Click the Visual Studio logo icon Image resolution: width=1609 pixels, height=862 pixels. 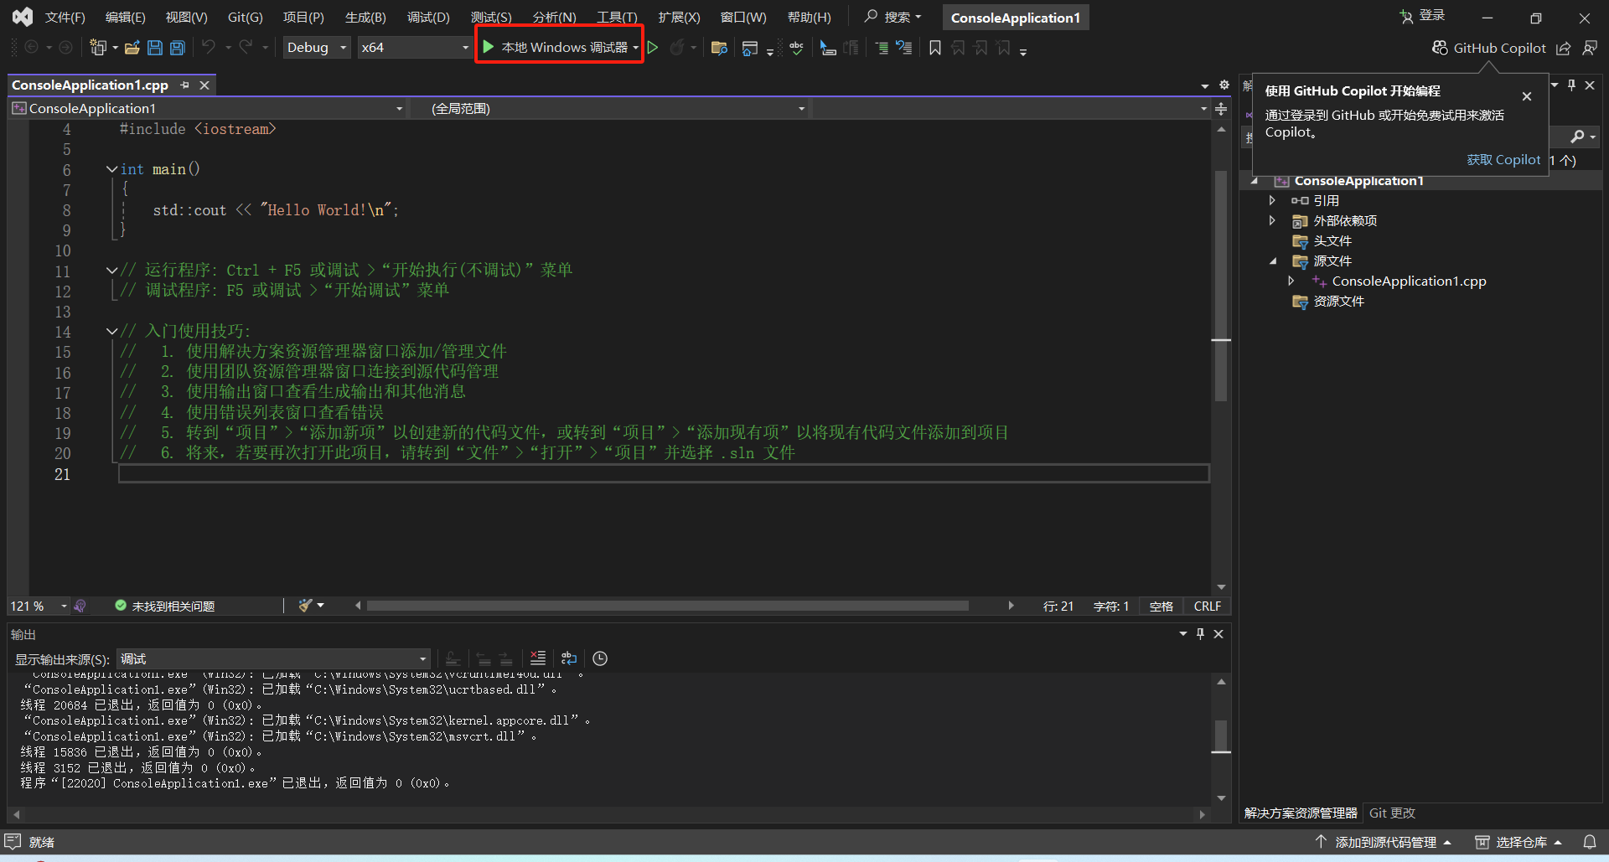pos(23,17)
